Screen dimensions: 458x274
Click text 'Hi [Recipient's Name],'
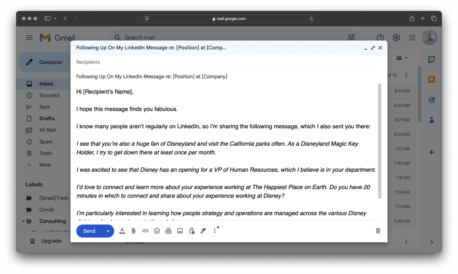coord(105,92)
